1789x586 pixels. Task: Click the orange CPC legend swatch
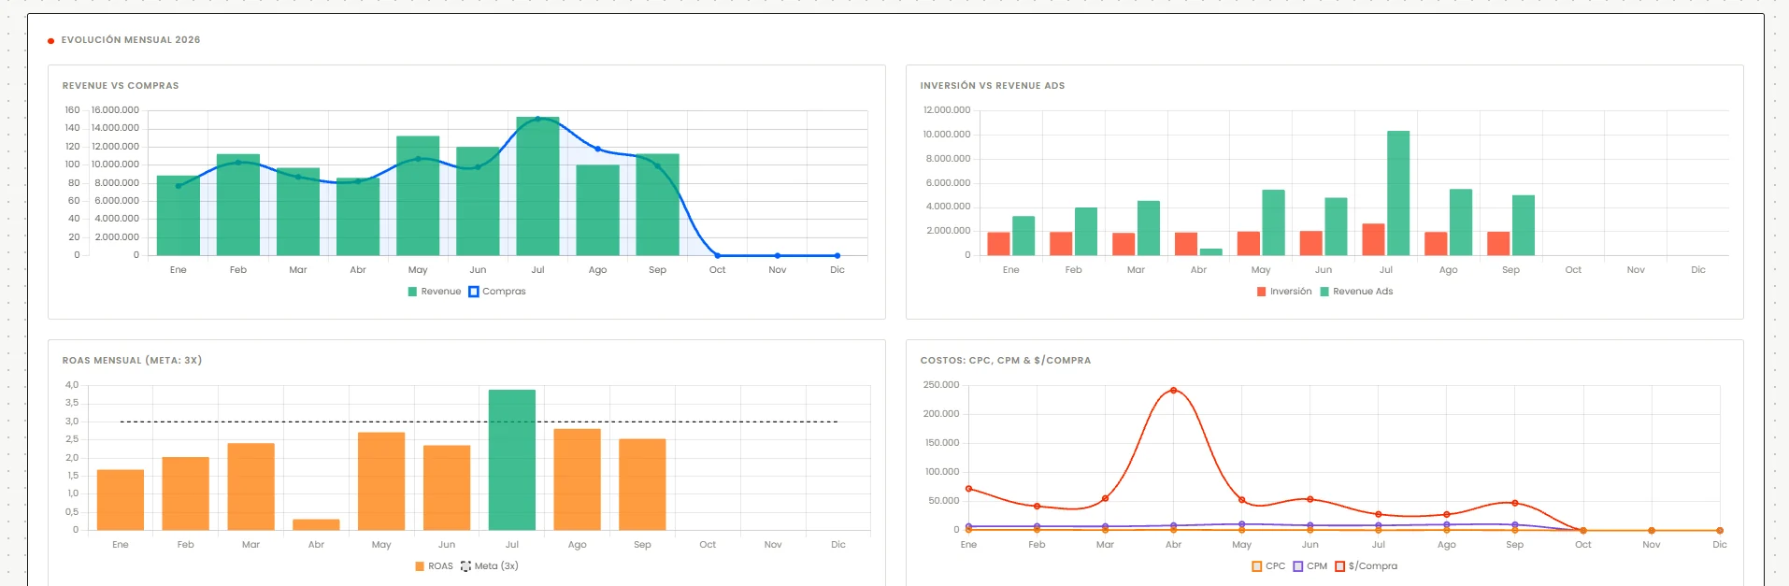click(x=1257, y=566)
